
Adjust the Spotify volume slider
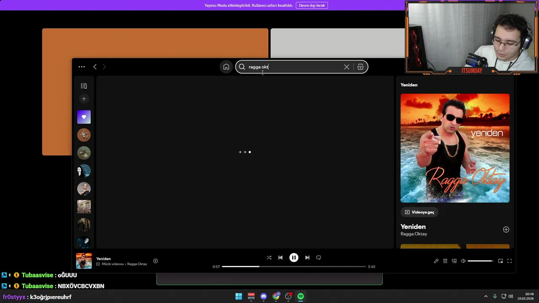pyautogui.click(x=480, y=261)
